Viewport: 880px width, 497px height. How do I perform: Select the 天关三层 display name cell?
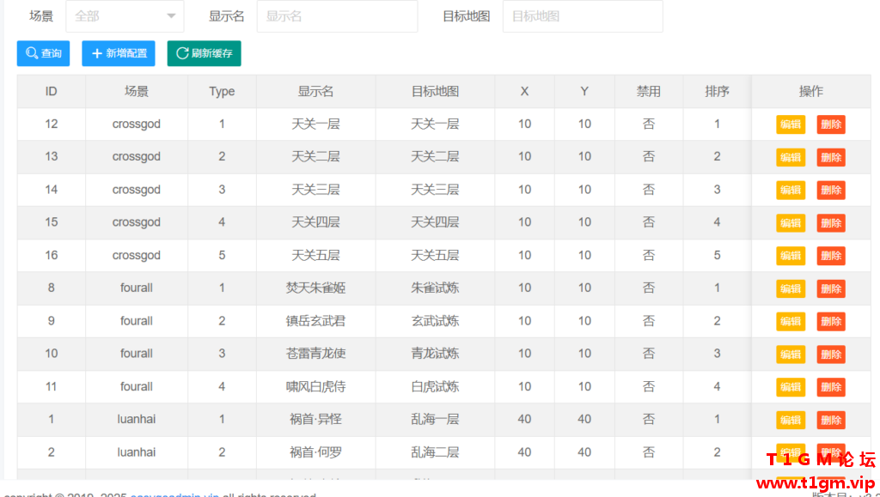(x=316, y=190)
